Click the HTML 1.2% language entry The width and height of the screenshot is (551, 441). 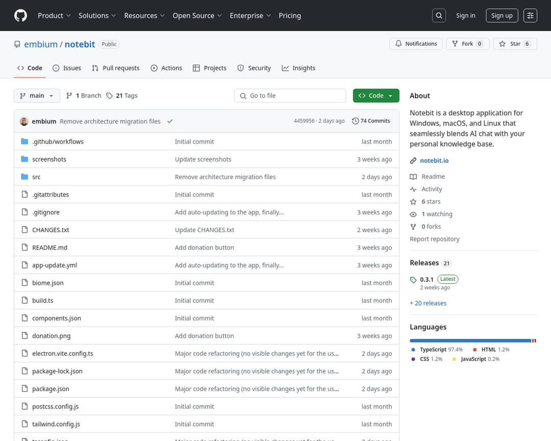pyautogui.click(x=491, y=350)
